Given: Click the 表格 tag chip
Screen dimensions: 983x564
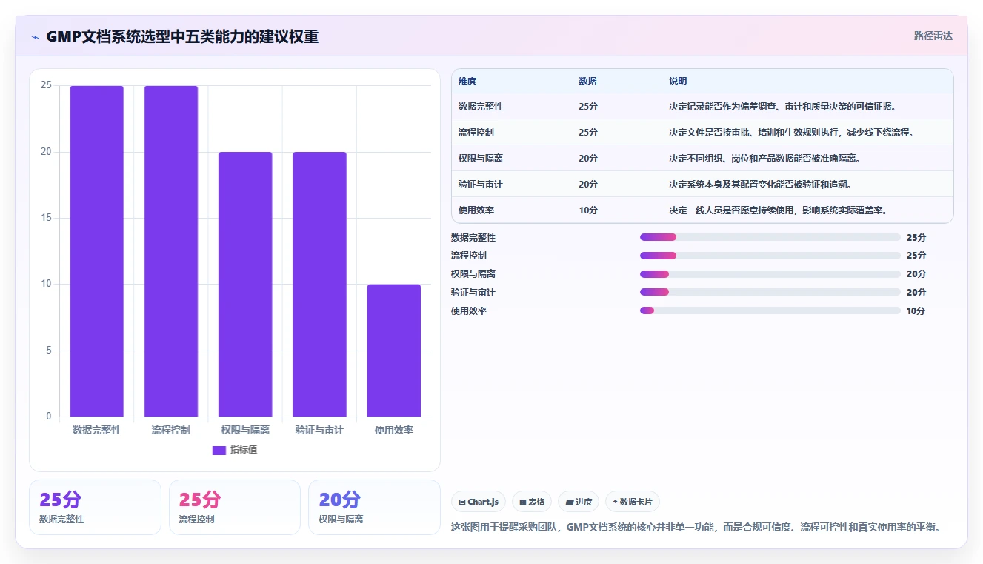Looking at the screenshot, I should [x=532, y=502].
